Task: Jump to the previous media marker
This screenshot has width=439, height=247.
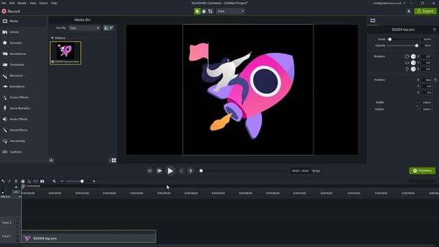Action: coord(181,171)
